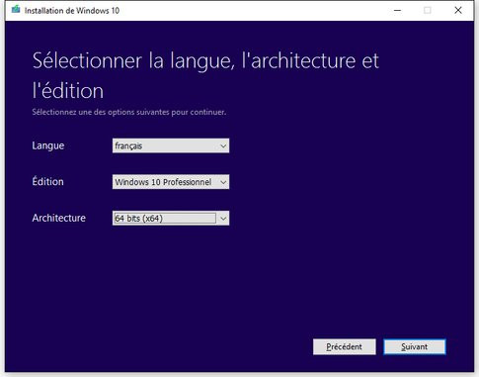
Task: Open the Langue dropdown showing français
Action: 171,145
